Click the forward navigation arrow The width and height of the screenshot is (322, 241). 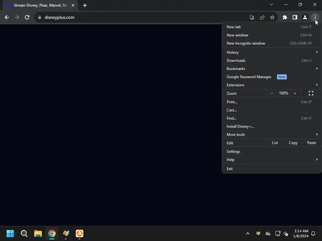tap(17, 18)
